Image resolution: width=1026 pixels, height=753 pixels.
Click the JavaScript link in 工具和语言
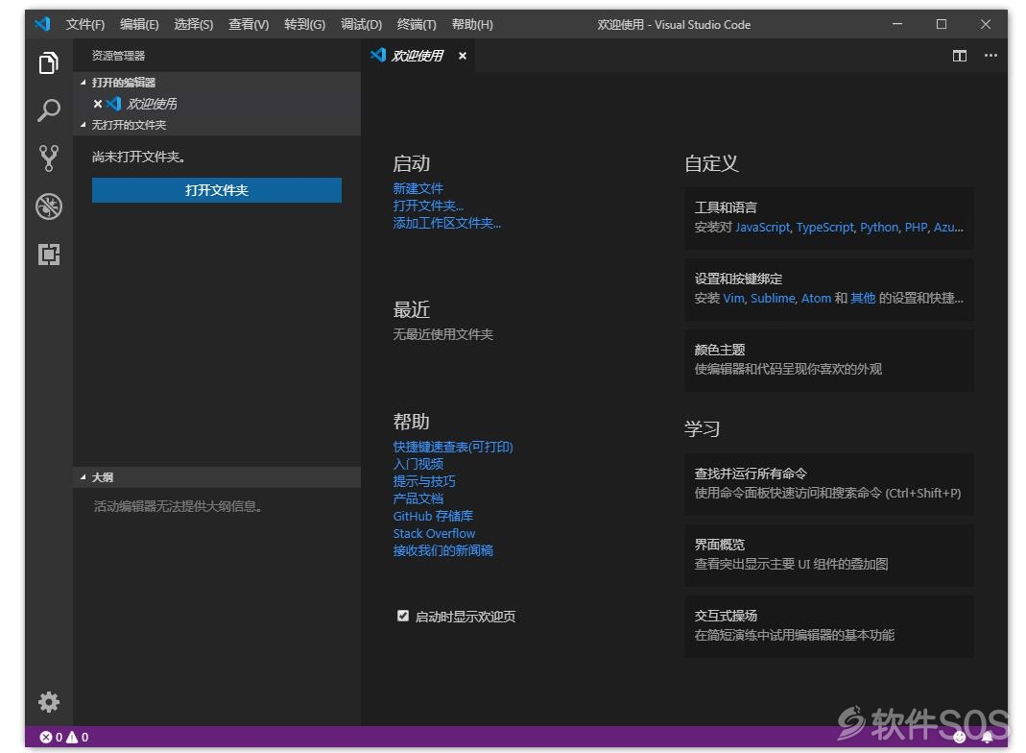762,228
